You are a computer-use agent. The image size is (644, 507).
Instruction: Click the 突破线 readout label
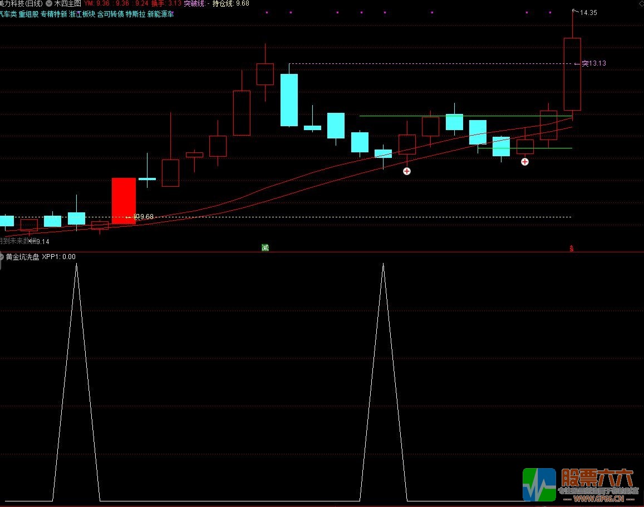195,3
